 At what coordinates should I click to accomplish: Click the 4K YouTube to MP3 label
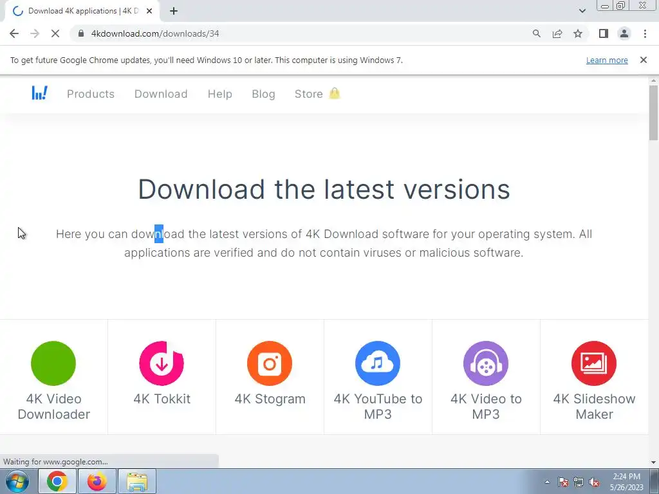pos(378,407)
